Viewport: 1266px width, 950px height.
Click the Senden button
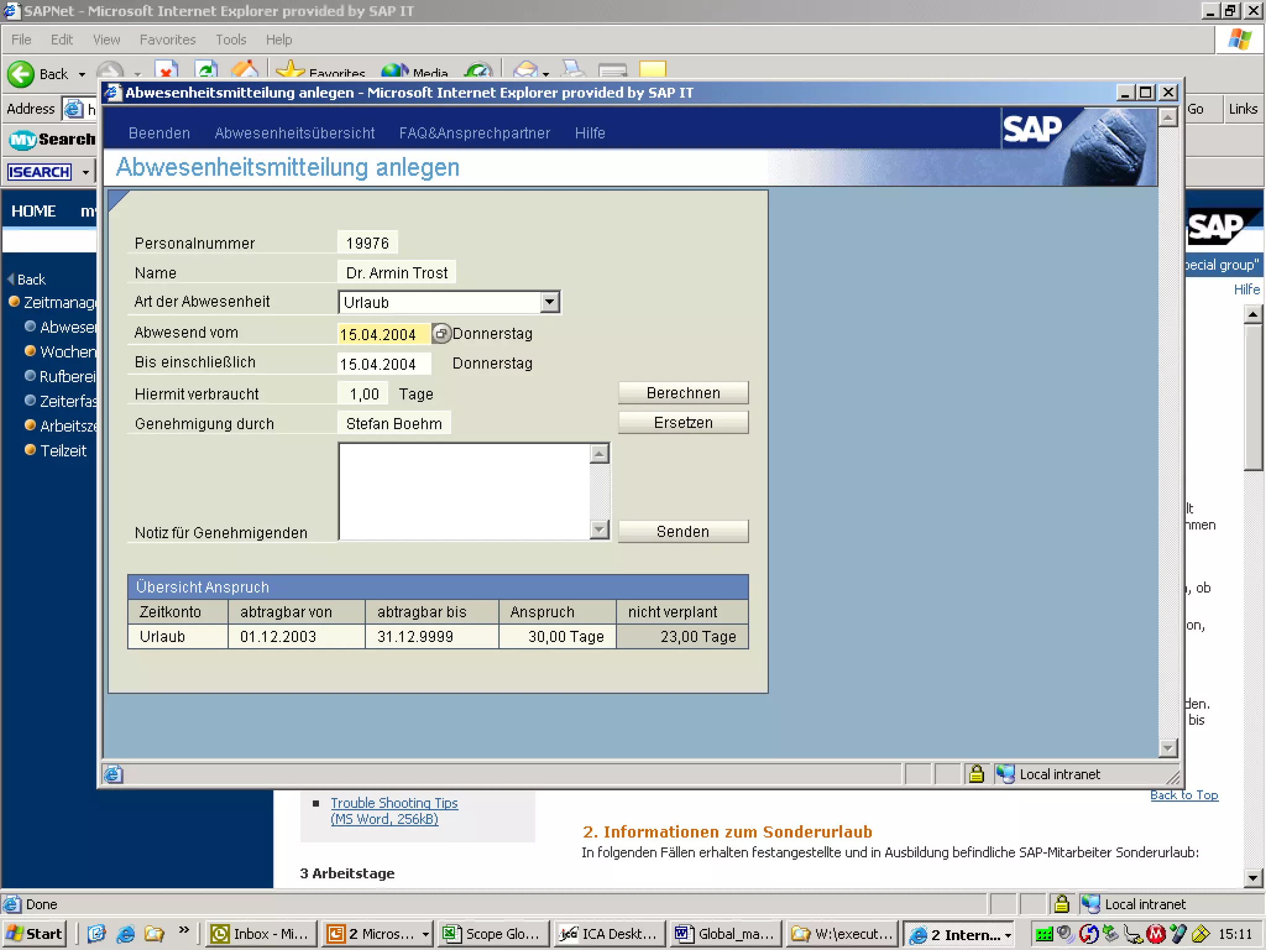click(x=683, y=531)
